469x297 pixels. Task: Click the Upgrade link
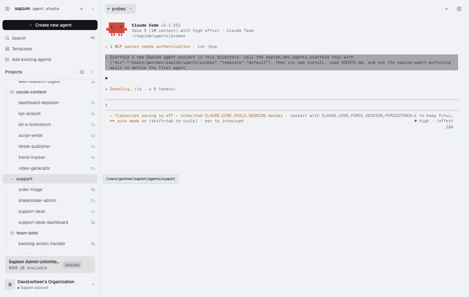tap(72, 264)
